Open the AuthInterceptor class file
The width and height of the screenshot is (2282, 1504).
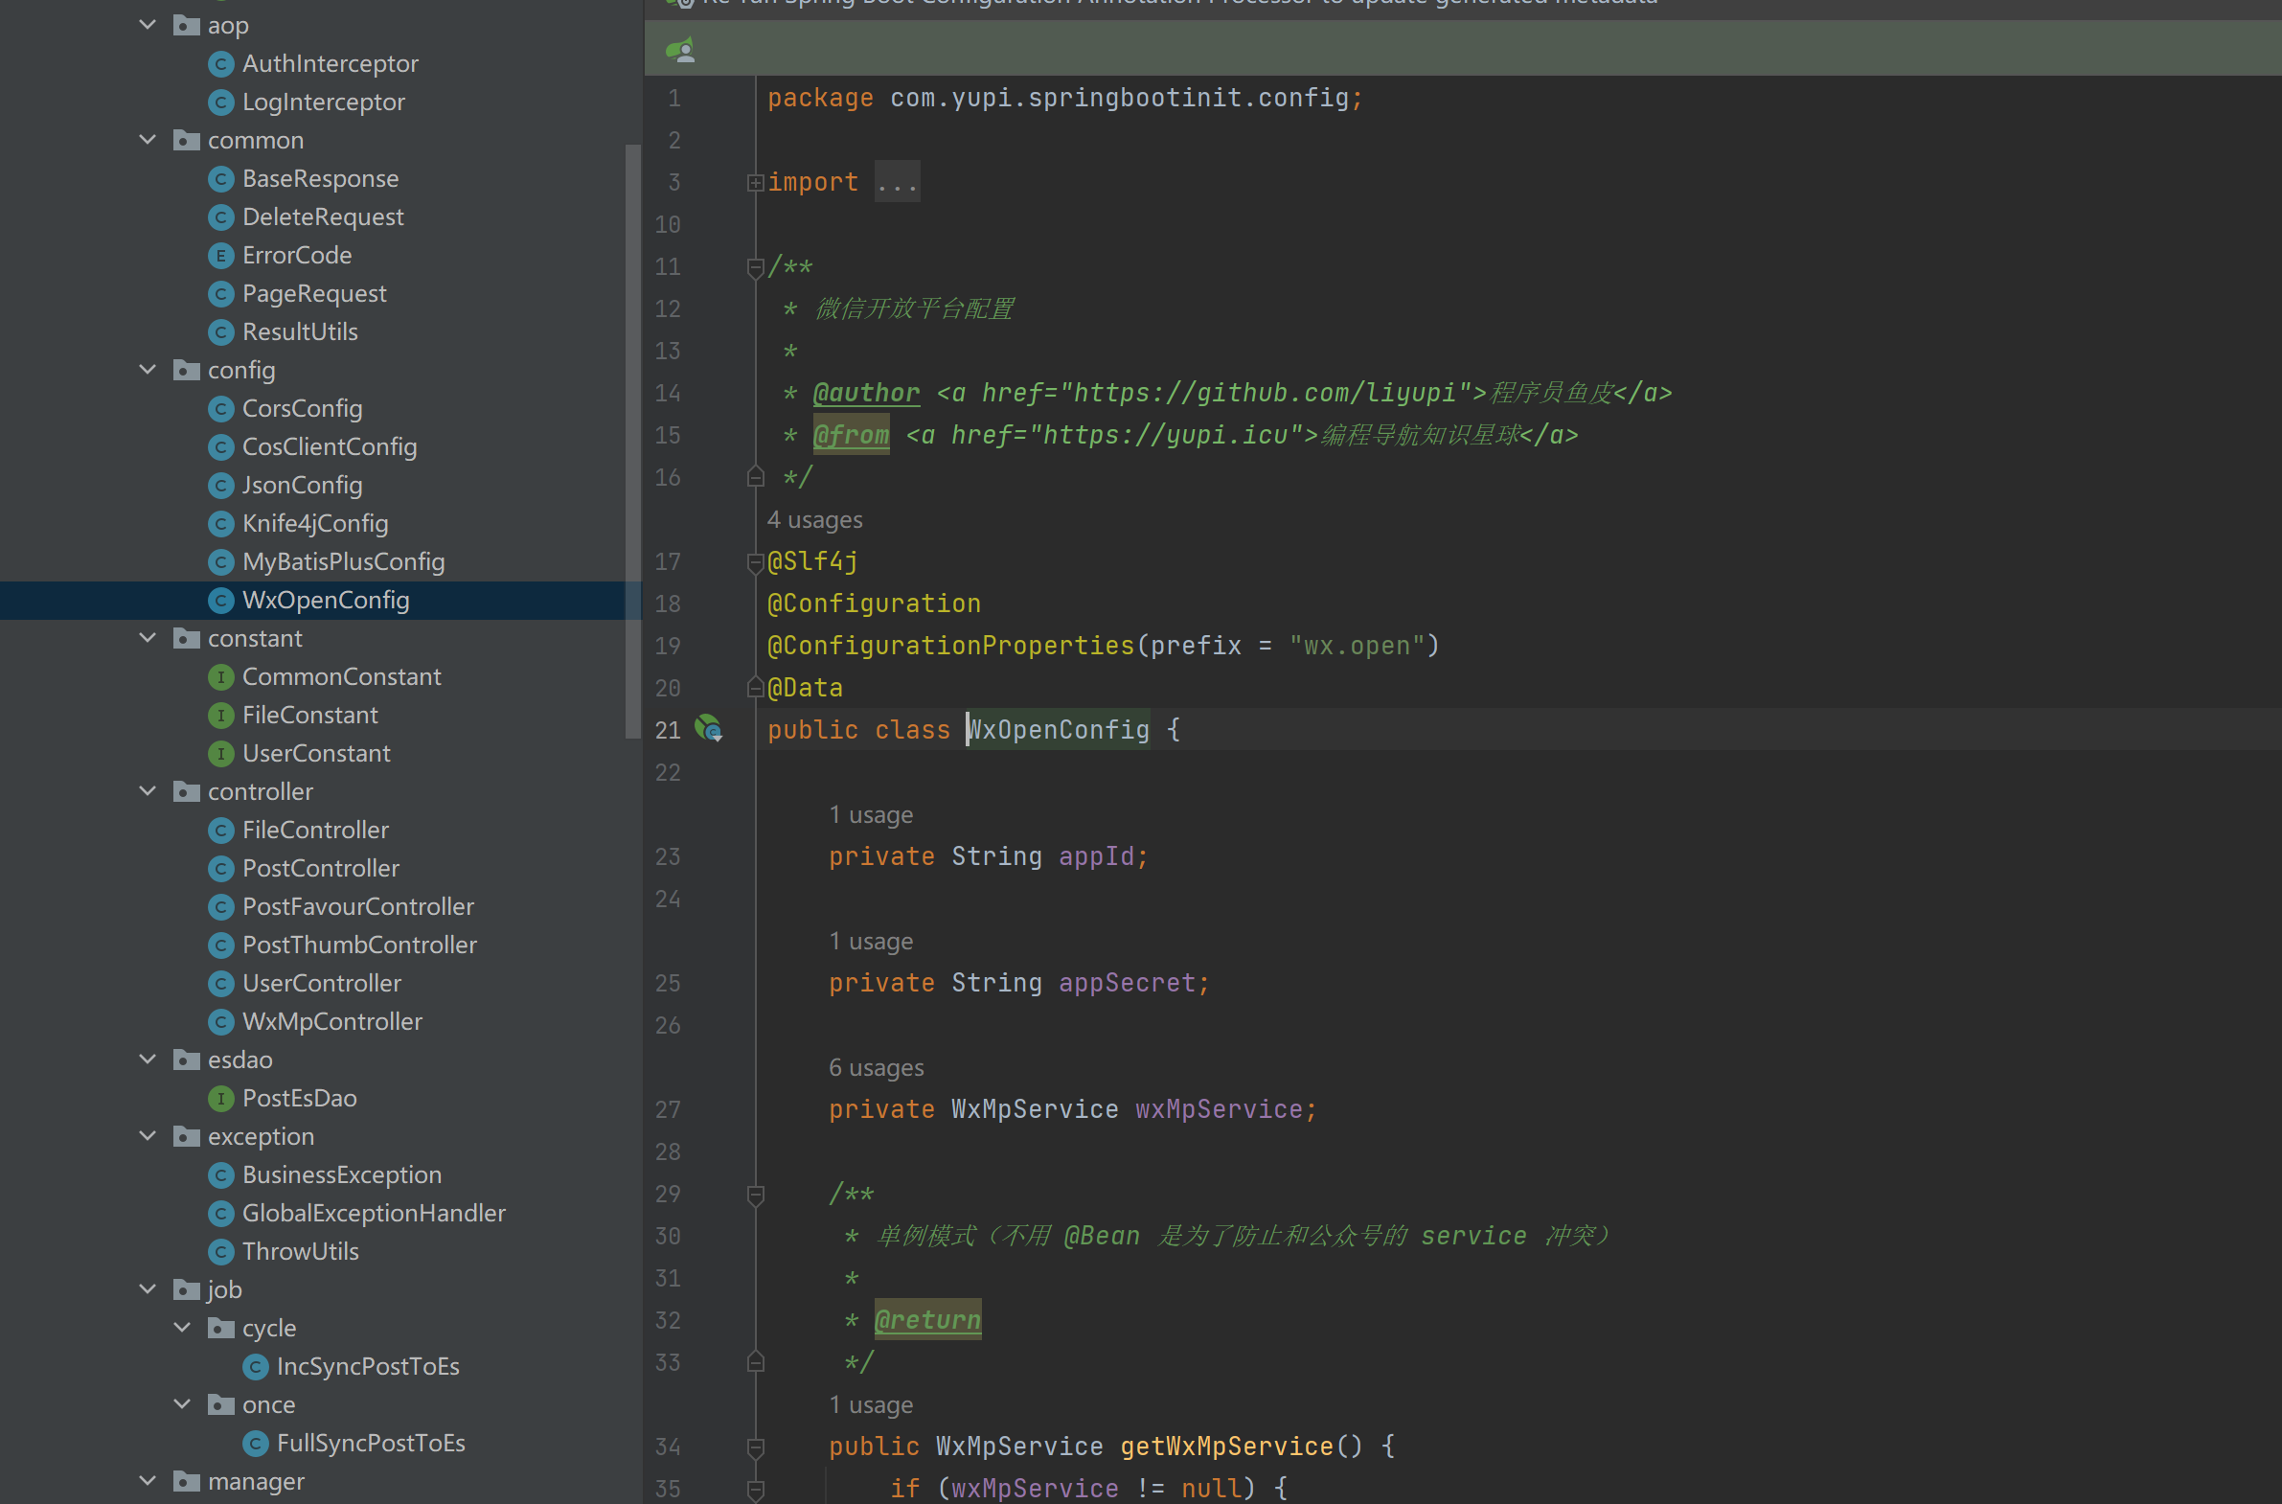click(329, 64)
